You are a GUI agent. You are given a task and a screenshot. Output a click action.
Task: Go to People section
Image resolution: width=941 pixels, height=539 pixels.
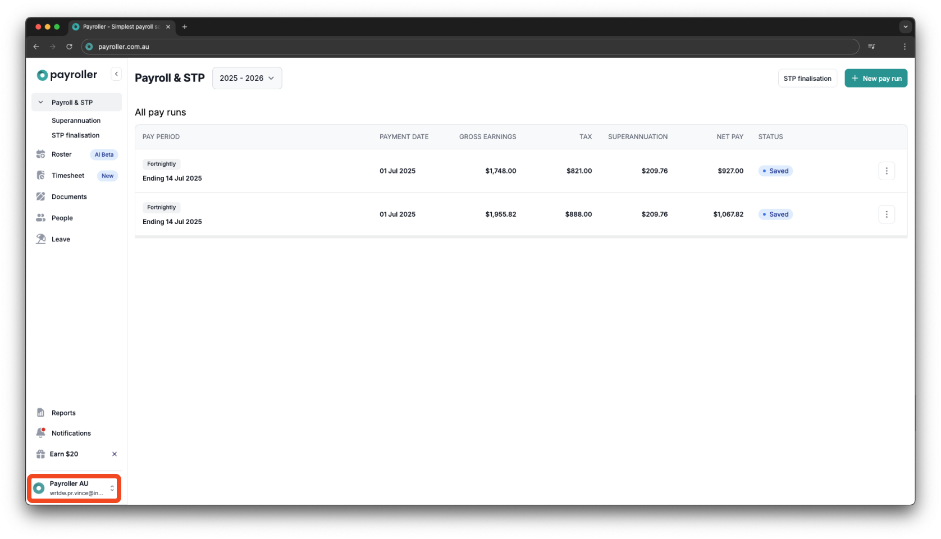point(62,218)
